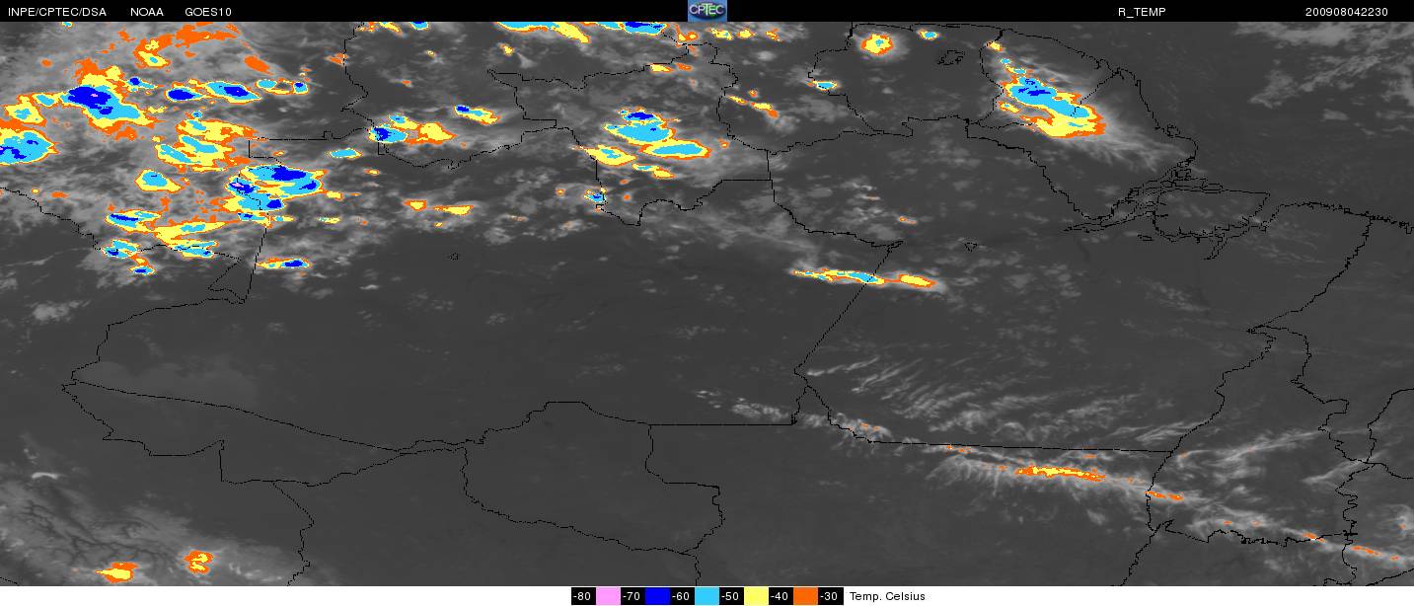1414x606 pixels.
Task: Click the -80 legend value
Action: click(x=583, y=596)
